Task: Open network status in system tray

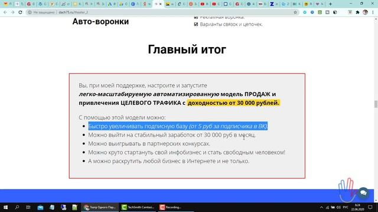Action: tap(327, 207)
